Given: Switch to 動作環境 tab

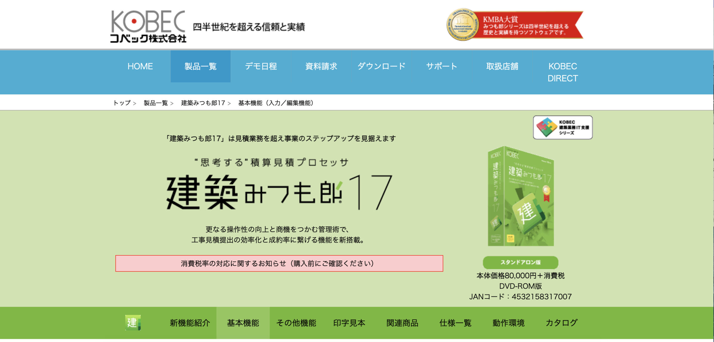Looking at the screenshot, I should tap(508, 323).
